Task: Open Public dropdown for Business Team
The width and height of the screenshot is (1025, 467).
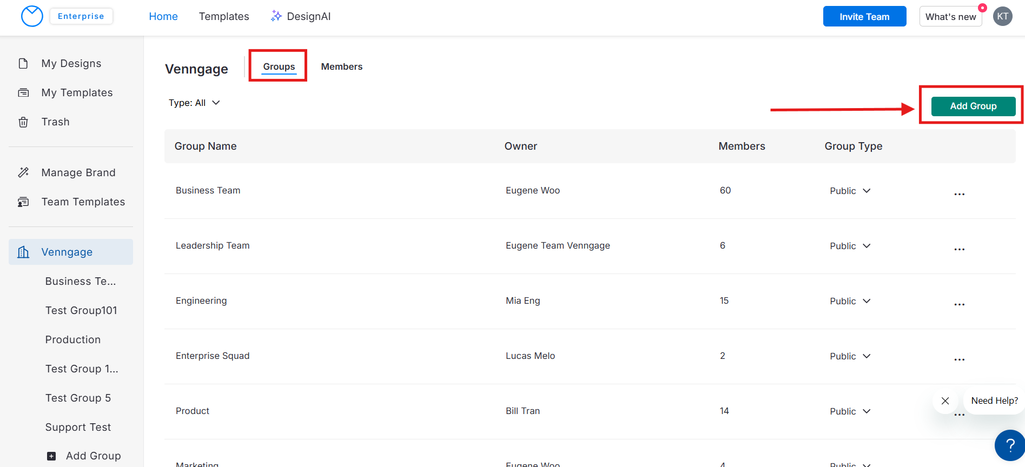Action: point(850,191)
